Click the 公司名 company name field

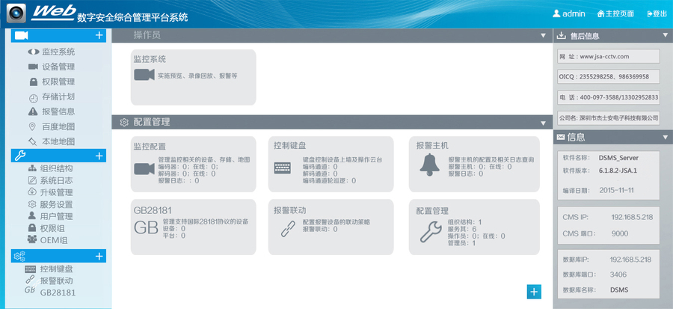[608, 117]
